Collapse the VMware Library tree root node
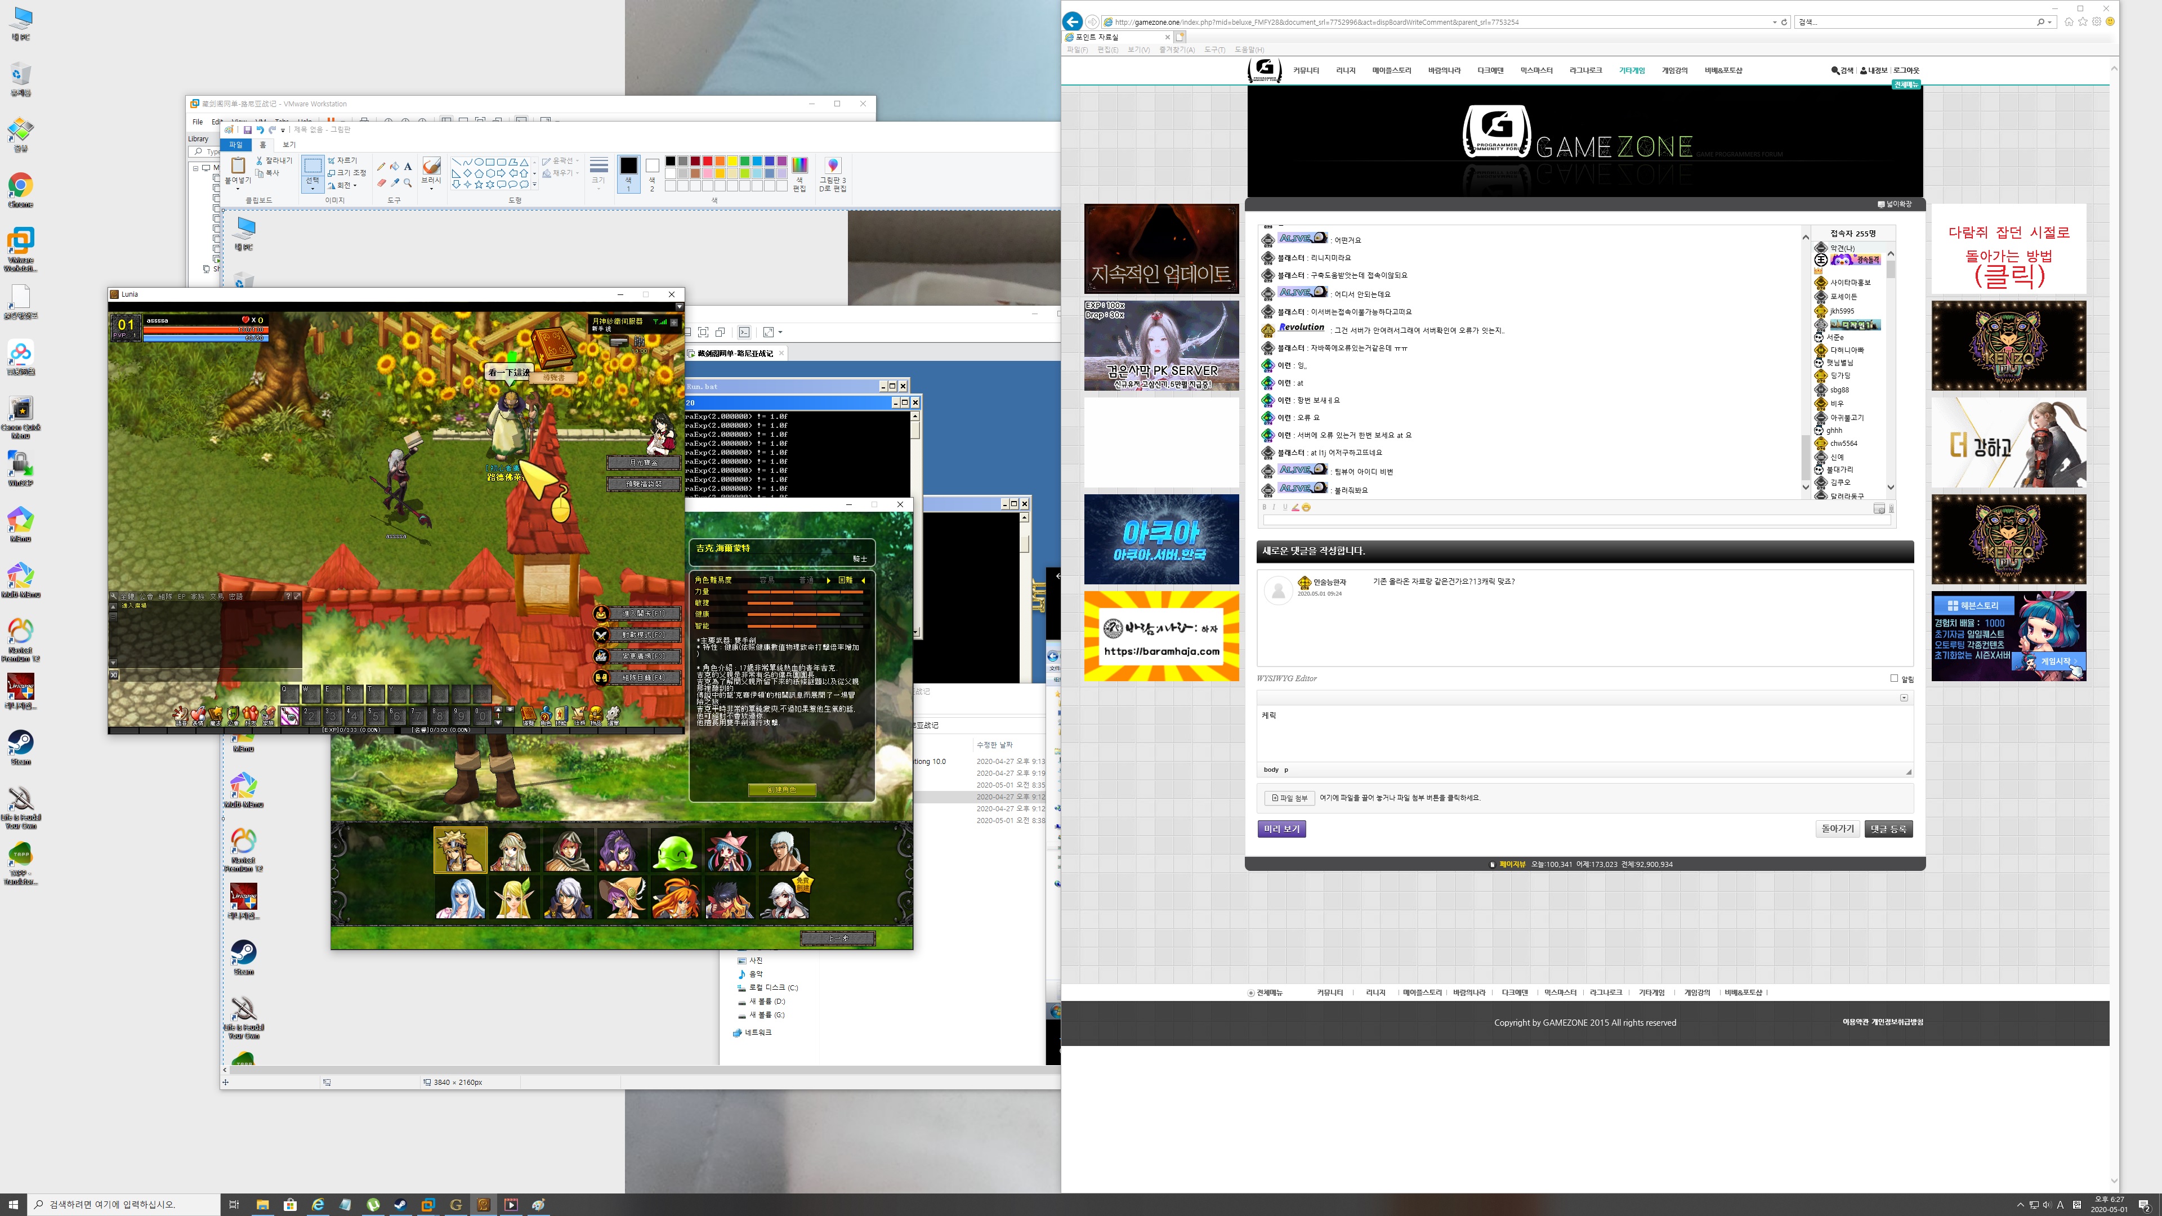Viewport: 2162px width, 1216px height. 195,168
